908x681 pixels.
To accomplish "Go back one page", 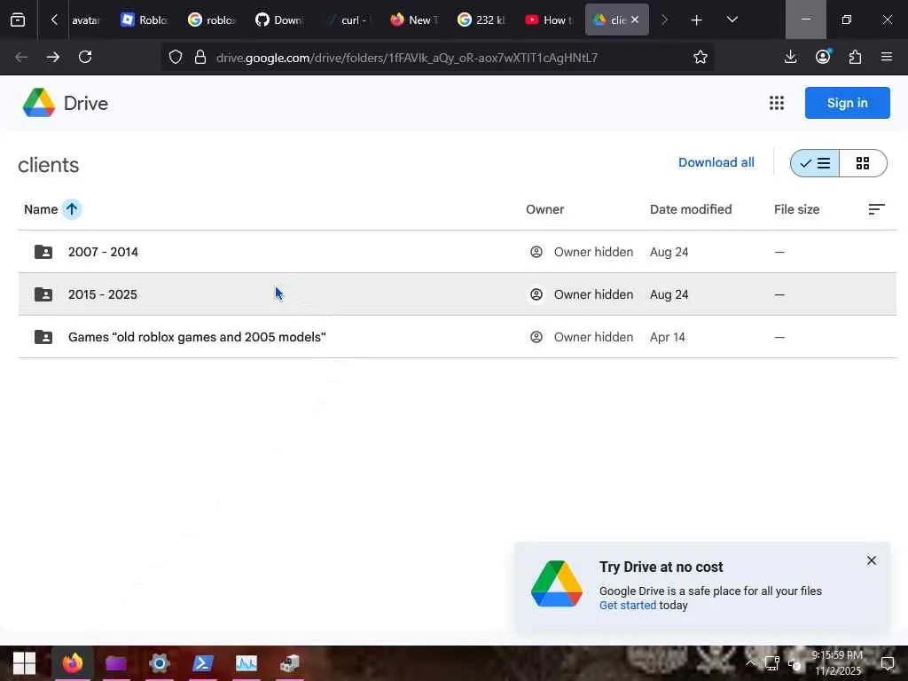I will click(21, 57).
